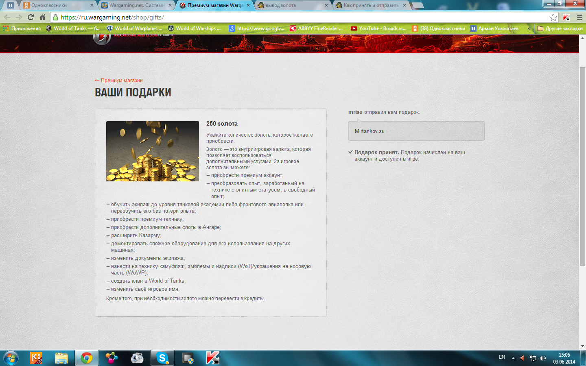This screenshot has height=366, width=586.
Task: Open Windows Start menu
Action: (11, 358)
